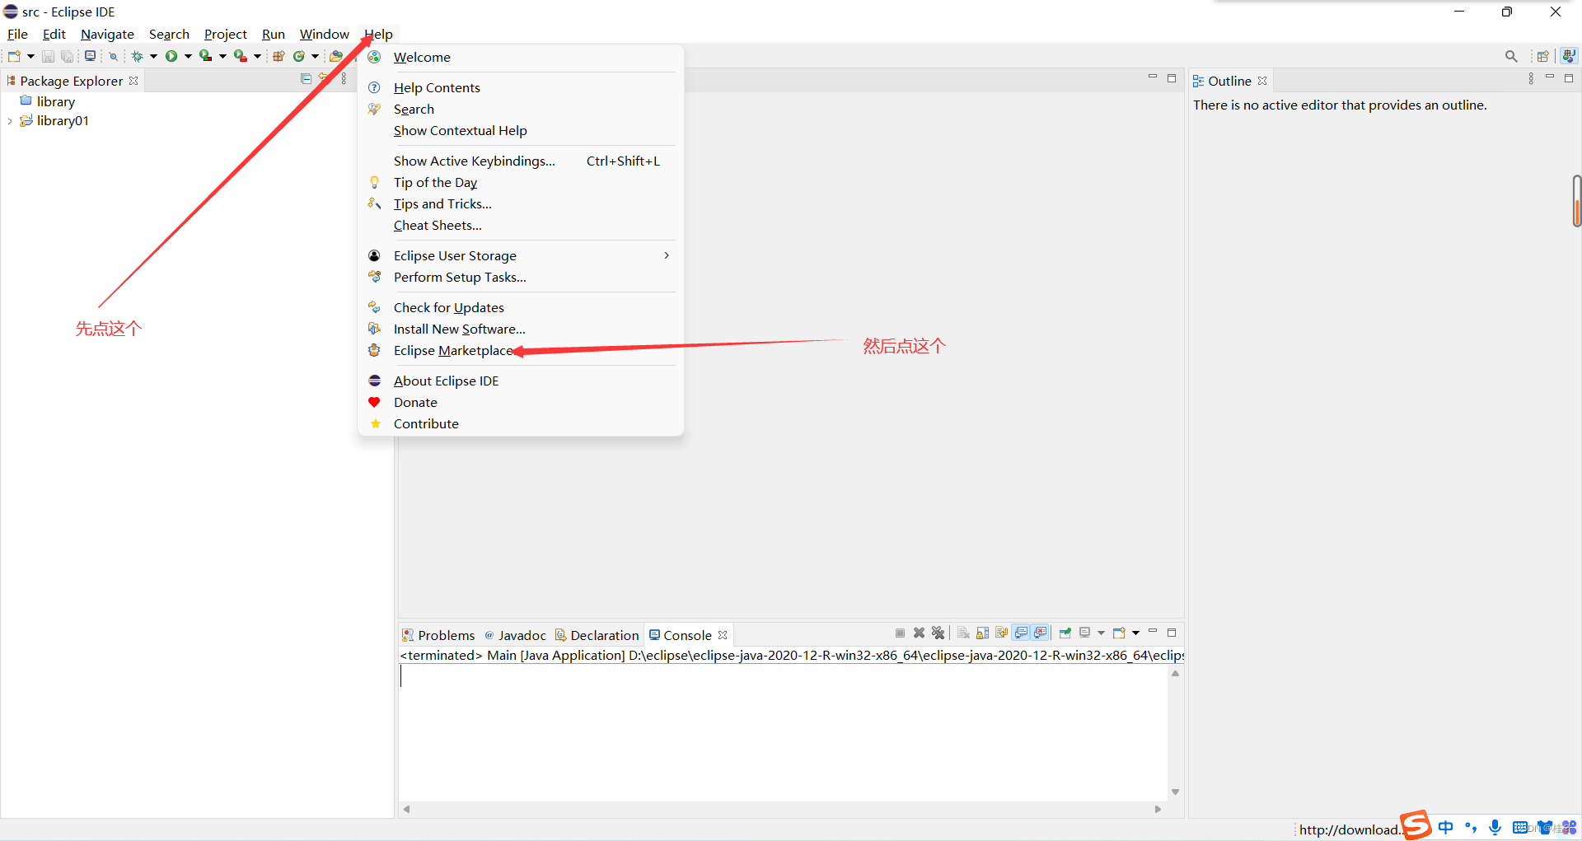The width and height of the screenshot is (1582, 841).
Task: Open a terminal from the main toolbar
Action: coord(90,56)
